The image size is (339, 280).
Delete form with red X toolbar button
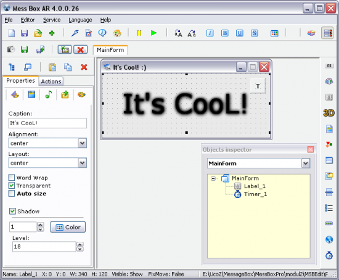(80, 49)
